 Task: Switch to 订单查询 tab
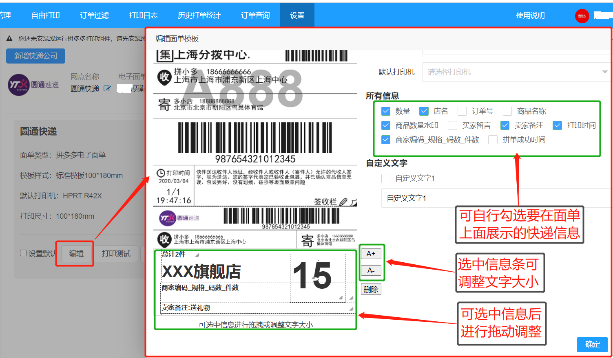click(255, 15)
